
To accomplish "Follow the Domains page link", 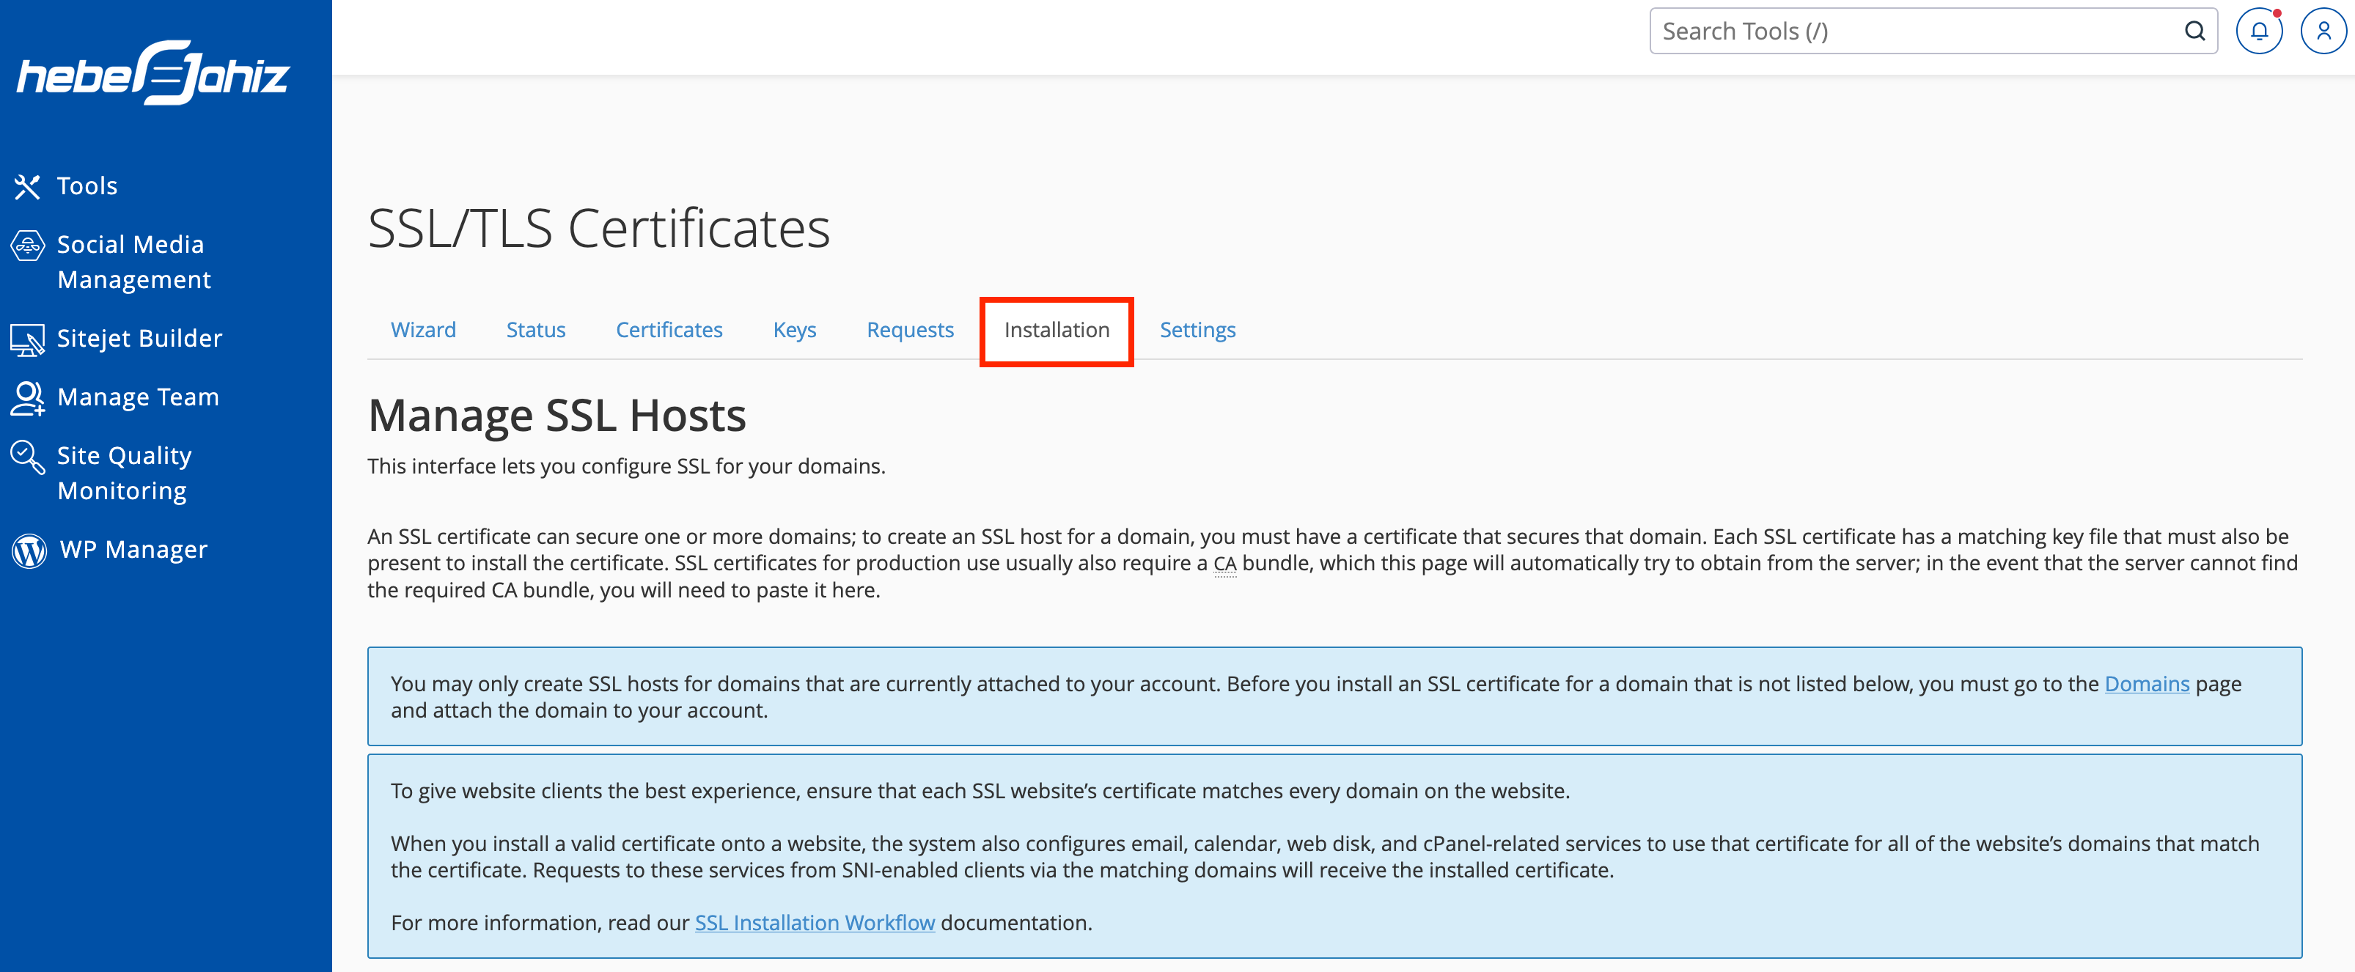I will click(x=2147, y=684).
